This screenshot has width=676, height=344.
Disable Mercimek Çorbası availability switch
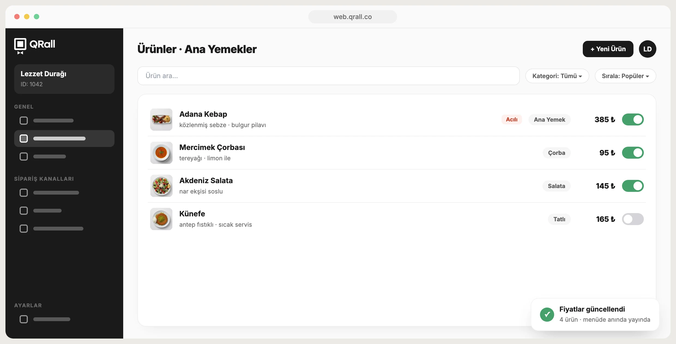633,153
